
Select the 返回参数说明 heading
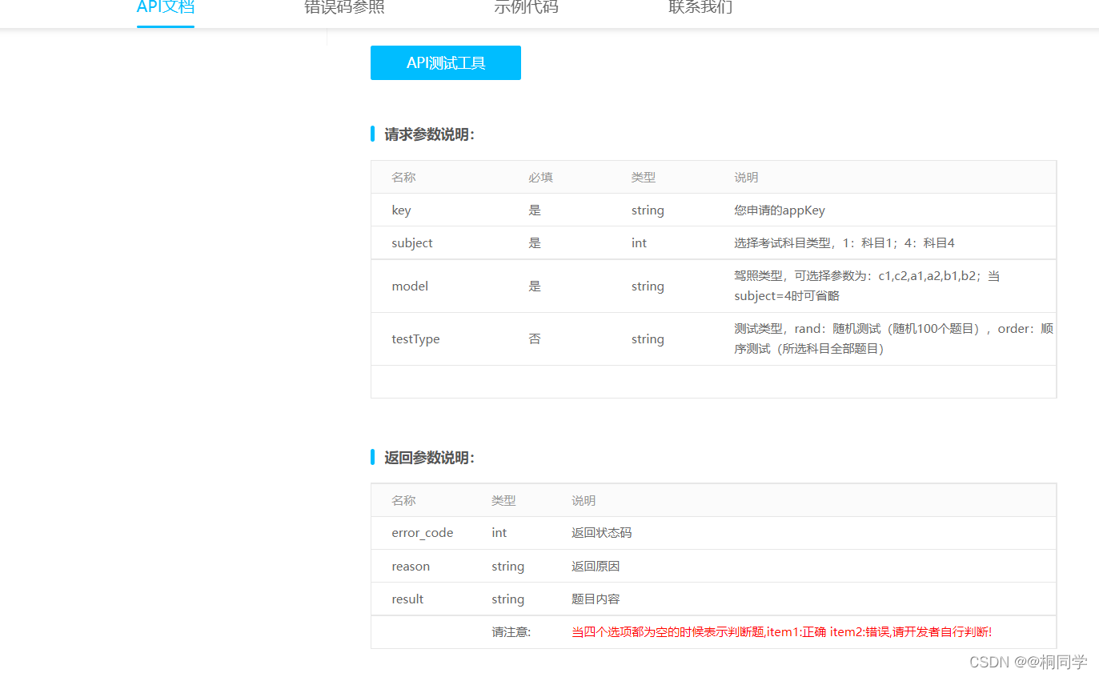pyautogui.click(x=429, y=458)
